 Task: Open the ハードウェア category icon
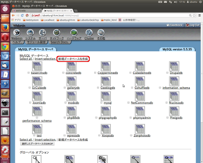74,33
